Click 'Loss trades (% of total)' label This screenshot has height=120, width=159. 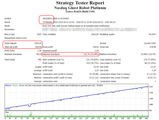pos(110,63)
